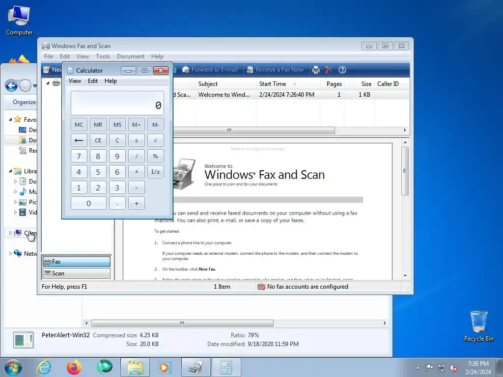Collapse the fax folder tree arrow
The image size is (503, 377).
[x=48, y=83]
